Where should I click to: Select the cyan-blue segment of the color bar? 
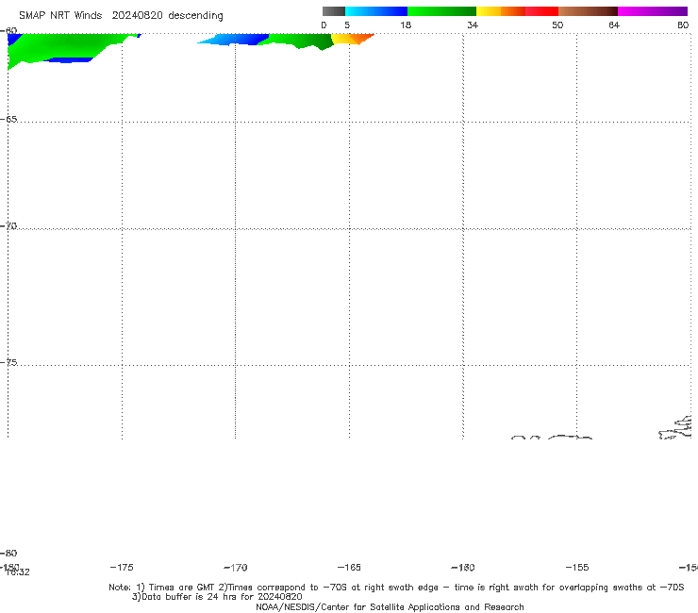(376, 11)
